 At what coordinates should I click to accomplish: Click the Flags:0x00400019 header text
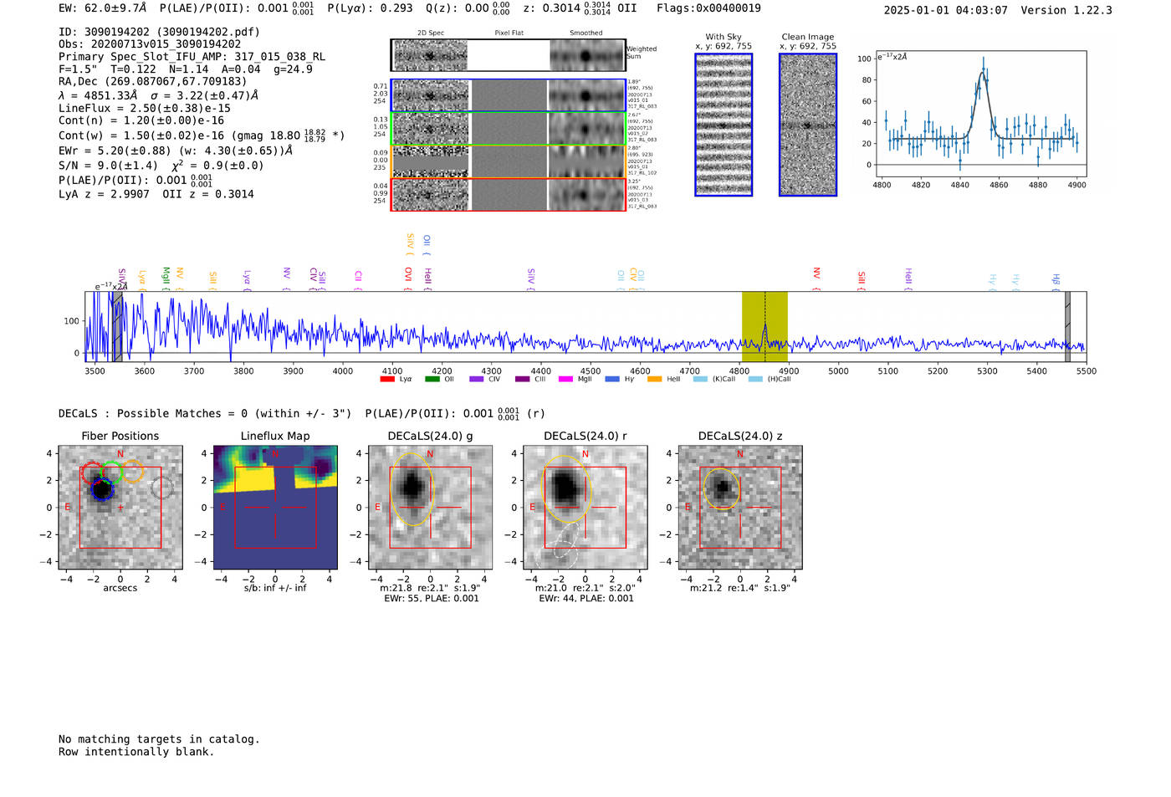point(708,8)
